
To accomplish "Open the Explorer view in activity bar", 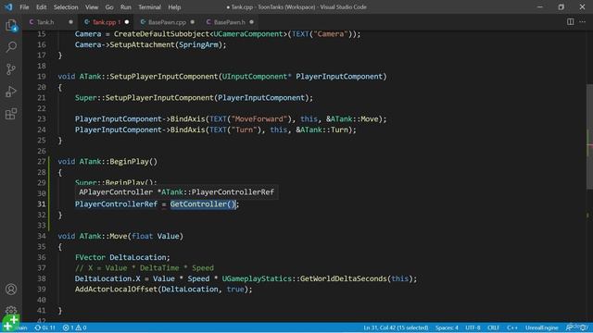I will pos(11,26).
